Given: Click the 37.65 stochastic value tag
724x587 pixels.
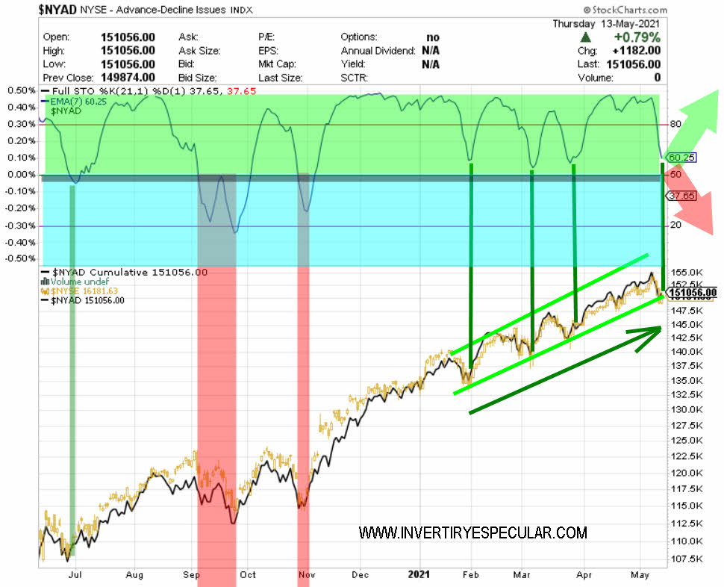Looking at the screenshot, I should click(x=680, y=196).
